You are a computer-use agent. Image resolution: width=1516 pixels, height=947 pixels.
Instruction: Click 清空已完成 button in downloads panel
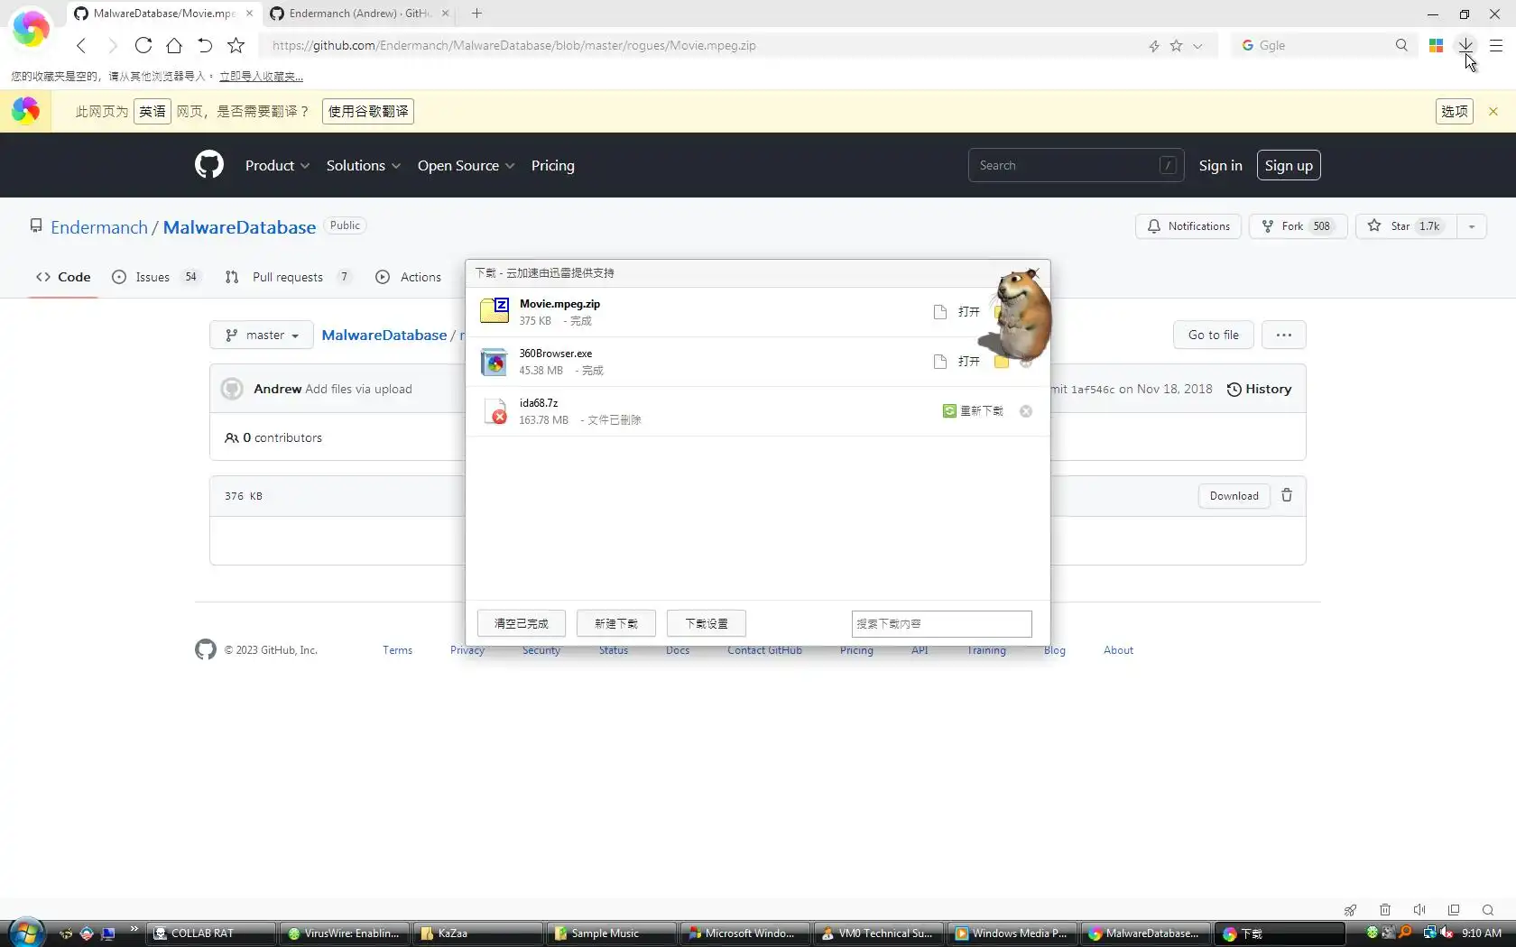pyautogui.click(x=521, y=623)
